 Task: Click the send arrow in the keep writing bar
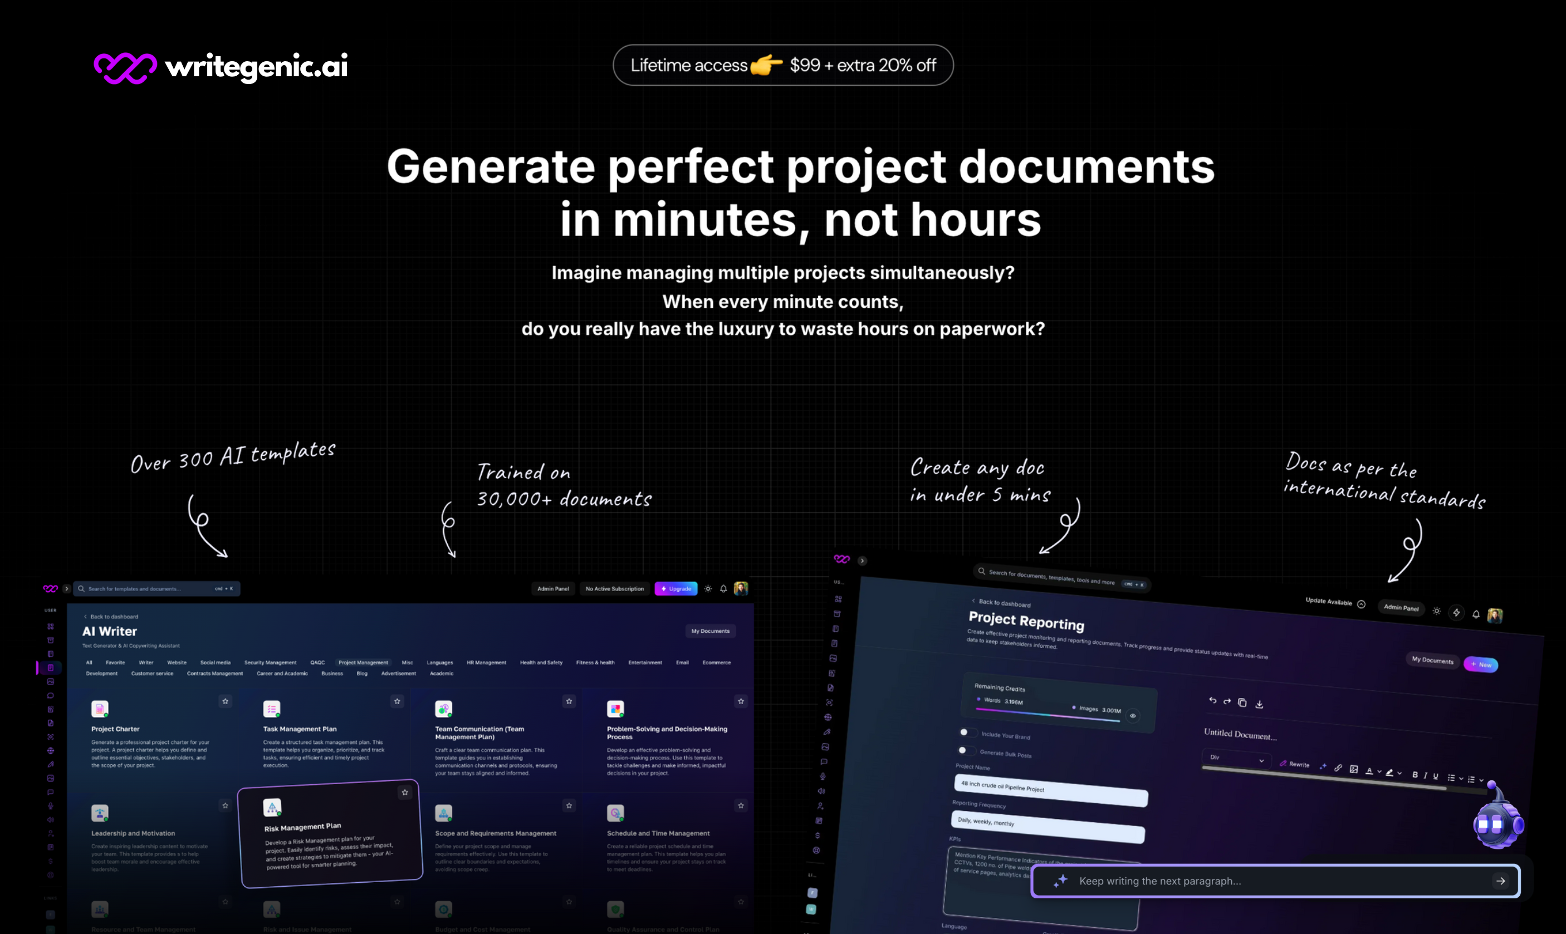(1500, 881)
